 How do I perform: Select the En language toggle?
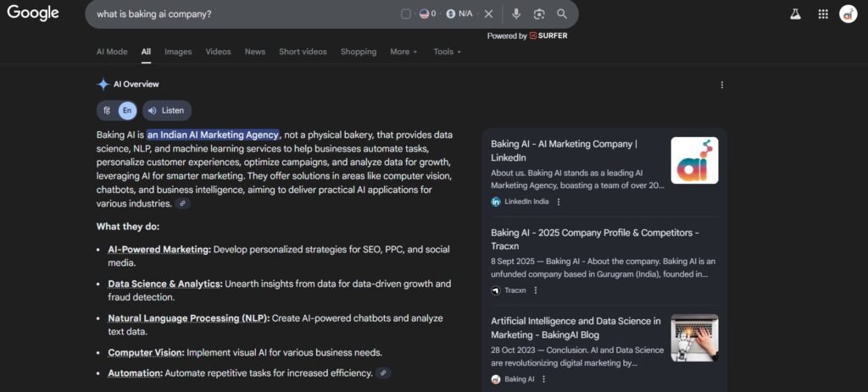pyautogui.click(x=127, y=111)
